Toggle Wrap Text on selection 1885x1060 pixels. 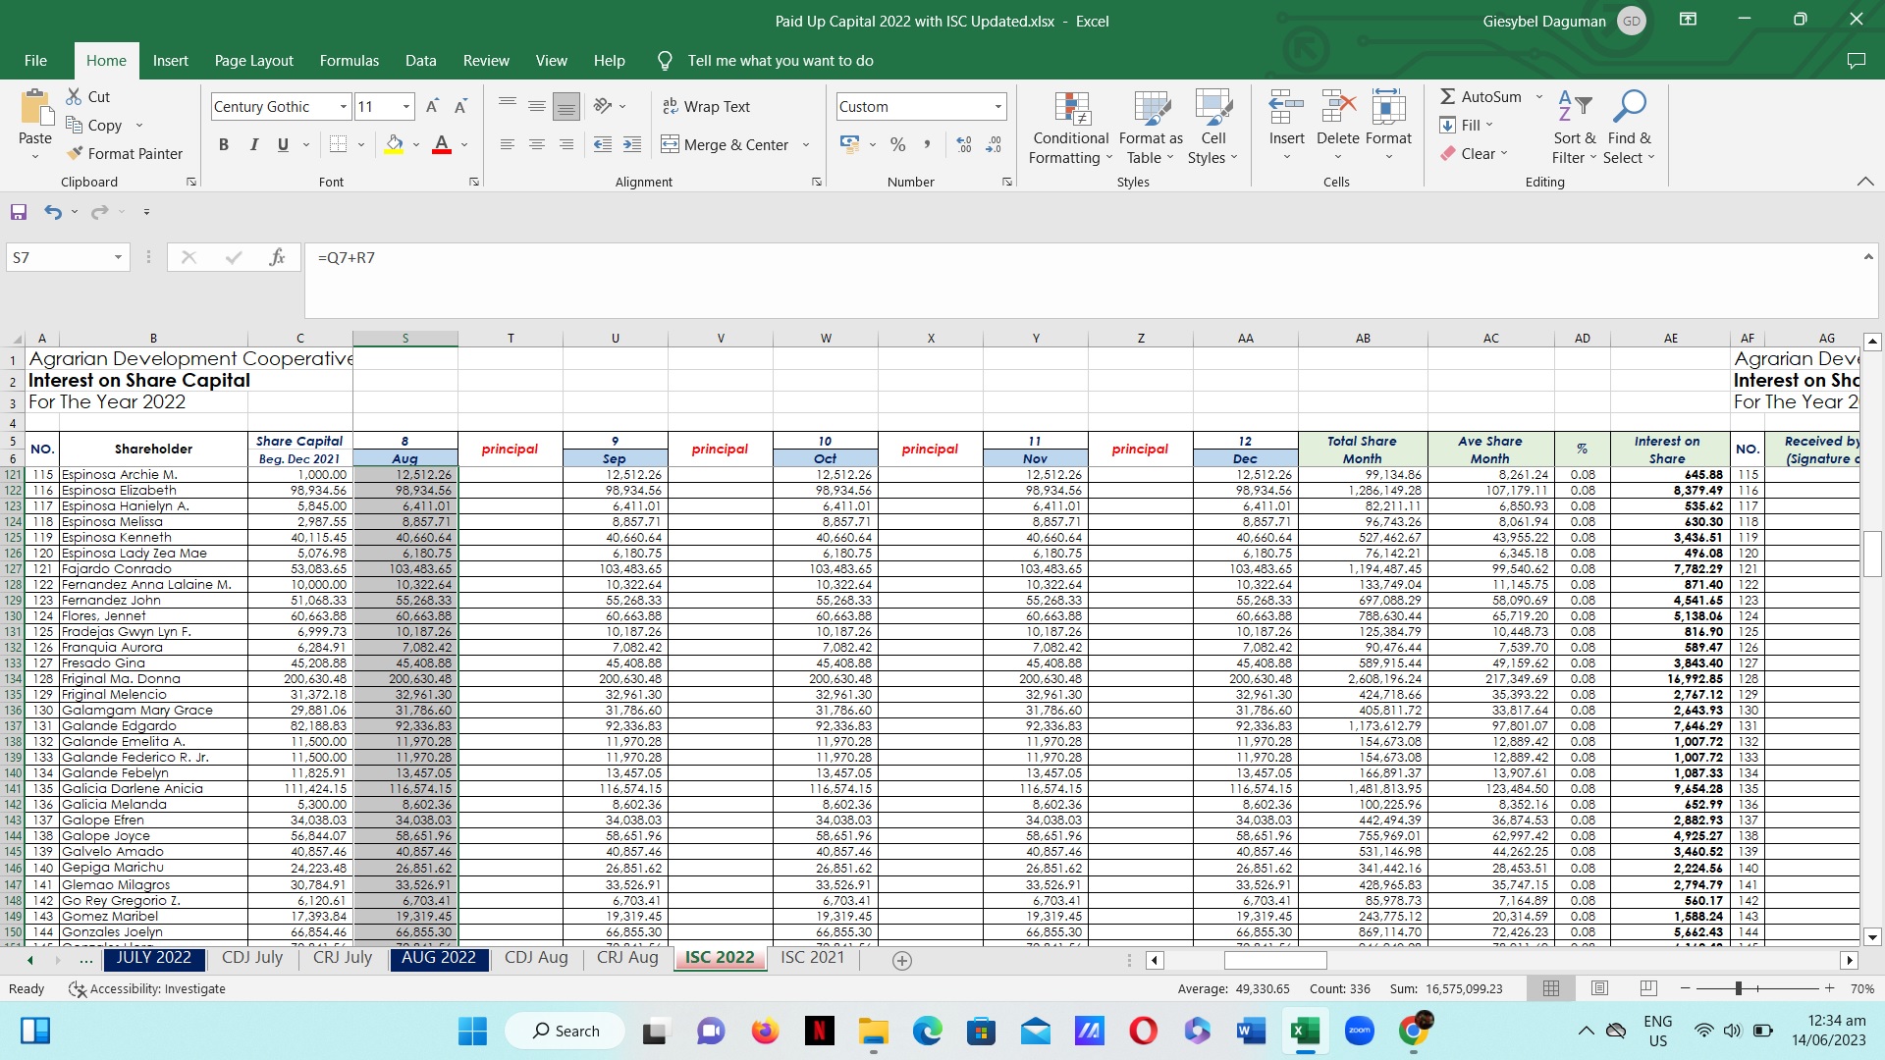pyautogui.click(x=706, y=106)
